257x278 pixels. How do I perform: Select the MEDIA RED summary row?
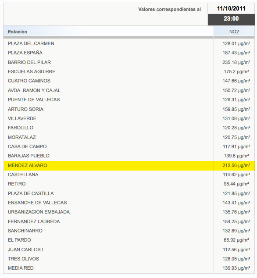tap(129, 268)
